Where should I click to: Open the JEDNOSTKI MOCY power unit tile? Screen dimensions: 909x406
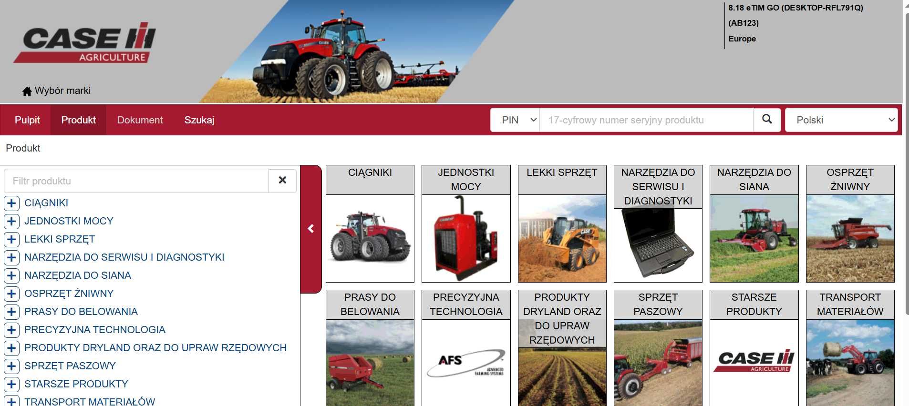click(466, 224)
